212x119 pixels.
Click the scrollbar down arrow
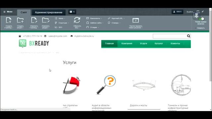[211, 110]
